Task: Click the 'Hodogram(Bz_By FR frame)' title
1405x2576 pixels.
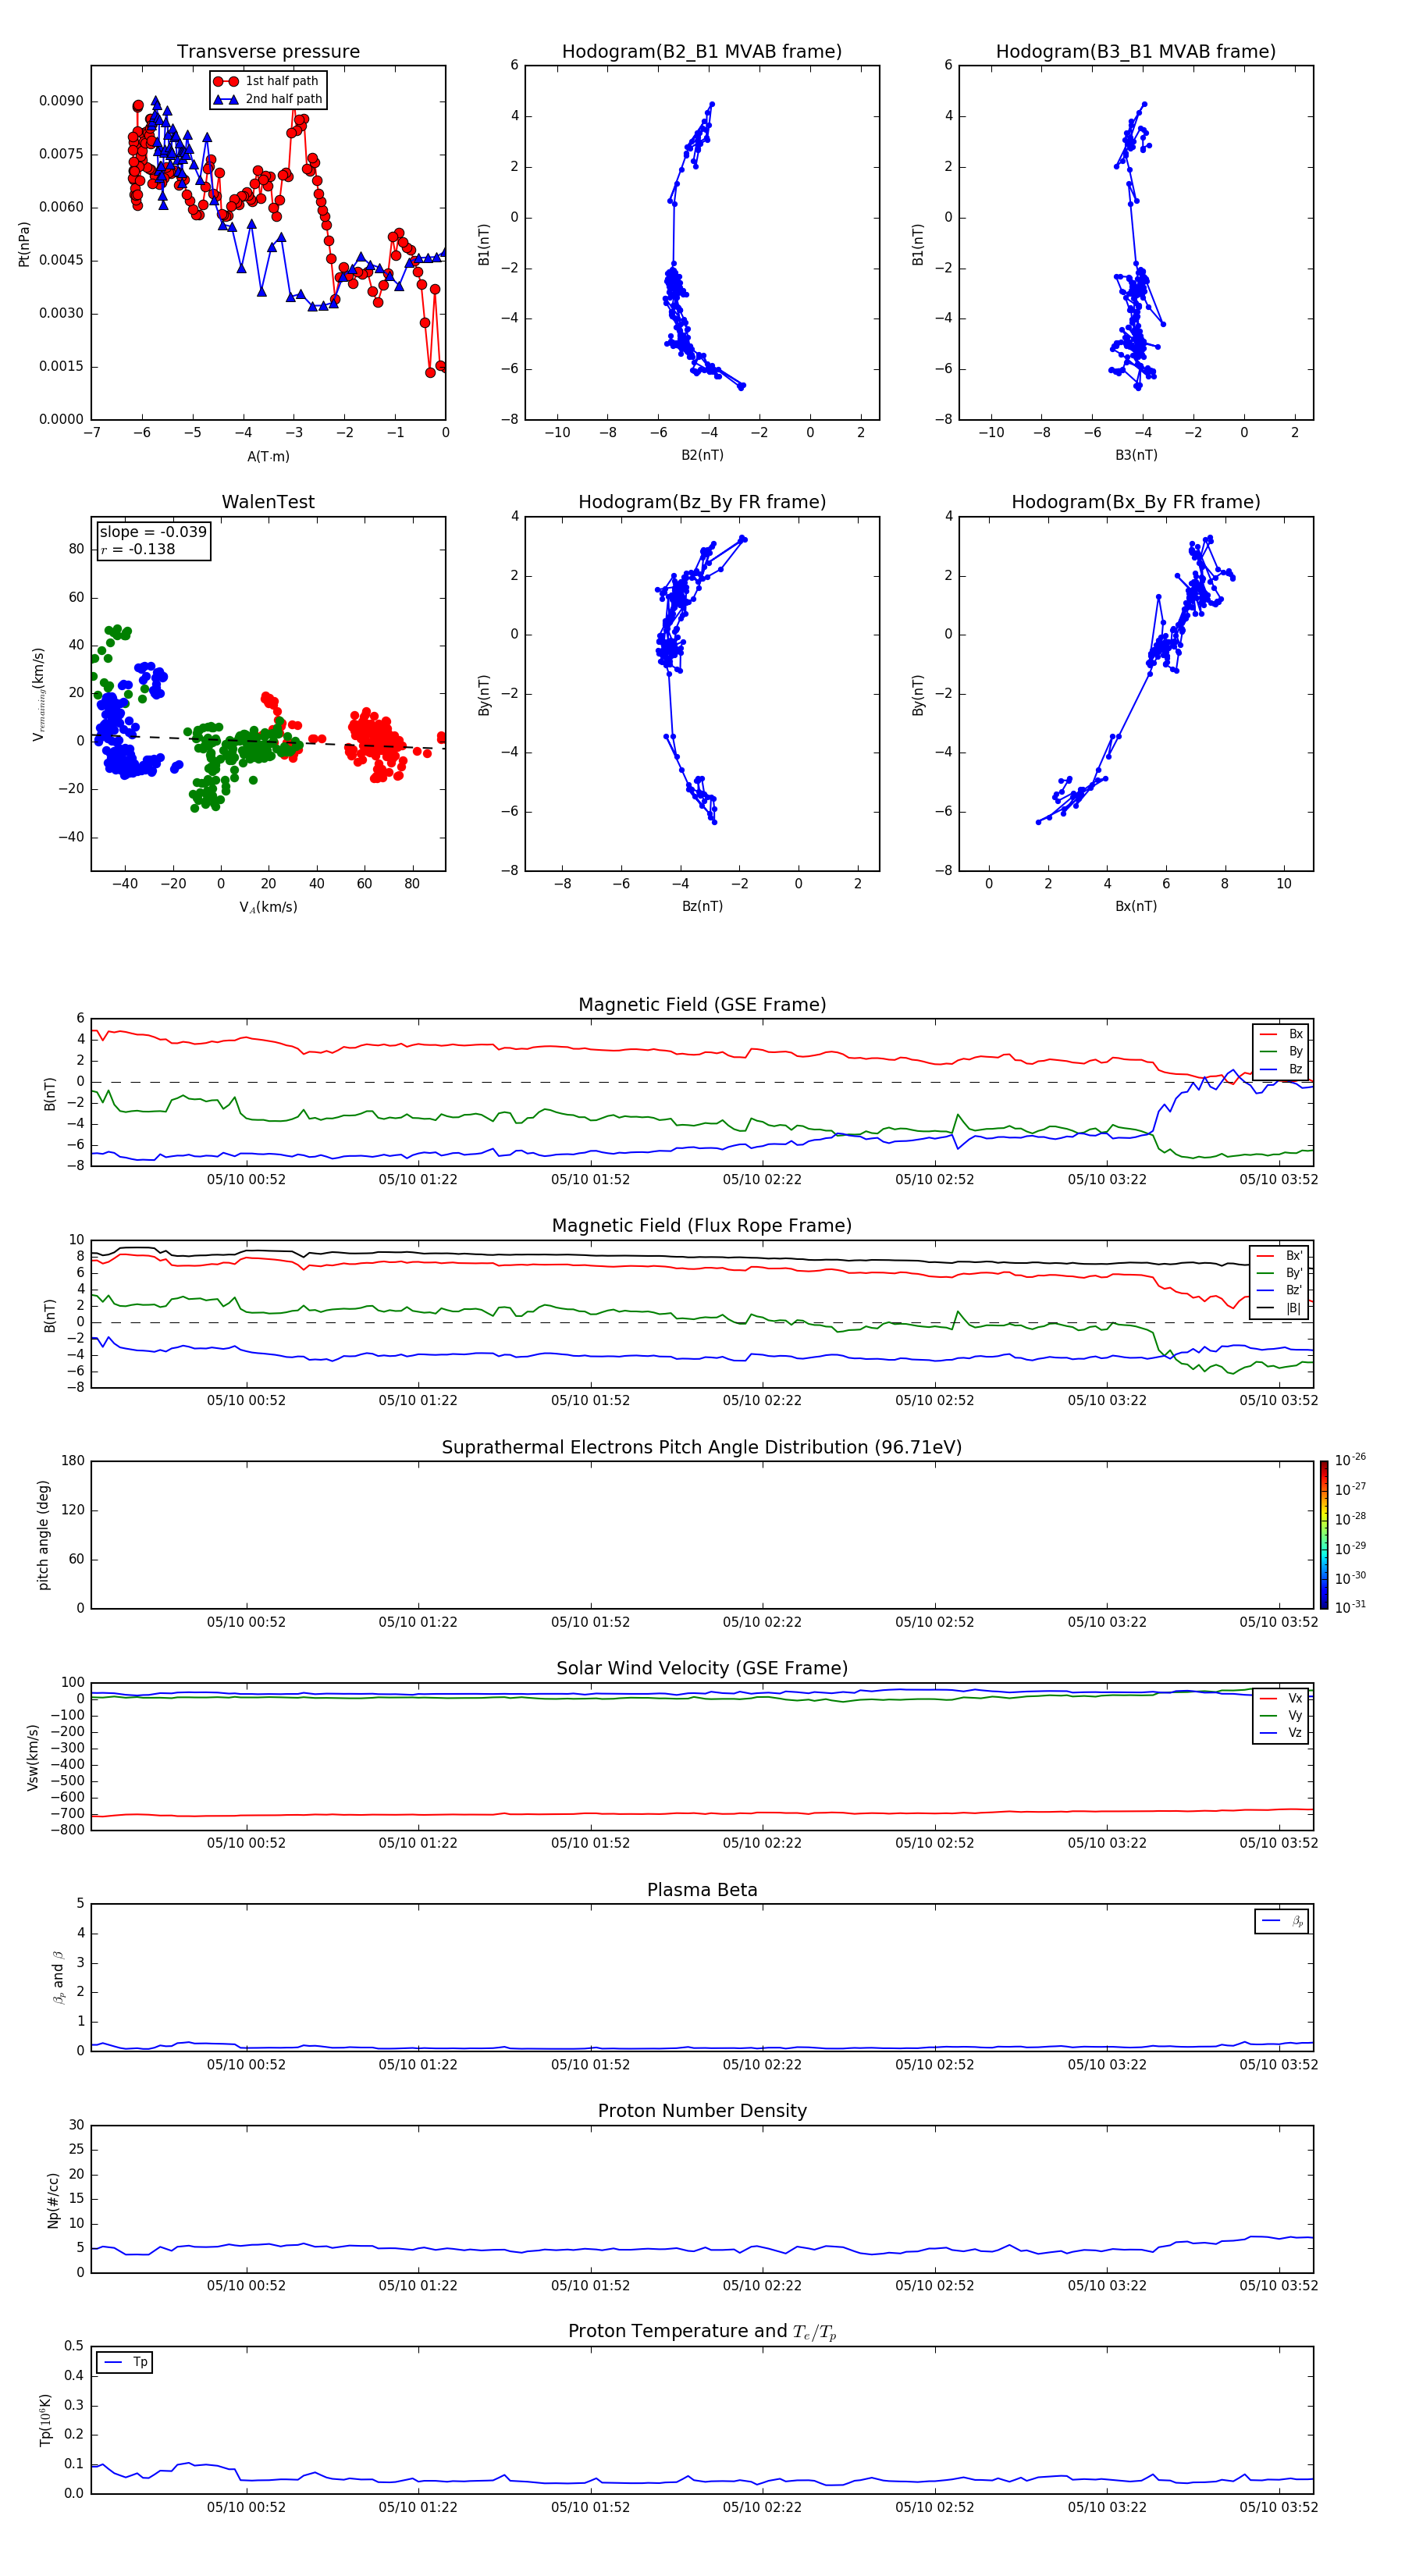Action: (702, 502)
